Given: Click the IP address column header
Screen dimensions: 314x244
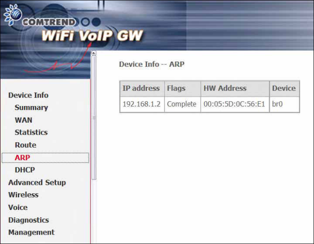Looking at the screenshot, I should (x=142, y=89).
